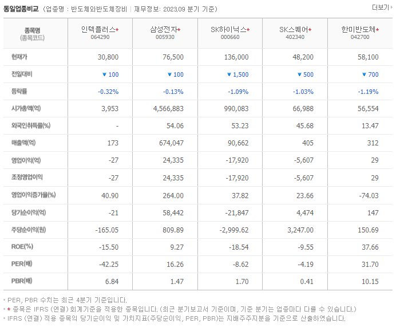Select PBR value 10.15
The image size is (396, 327).
coord(370,282)
